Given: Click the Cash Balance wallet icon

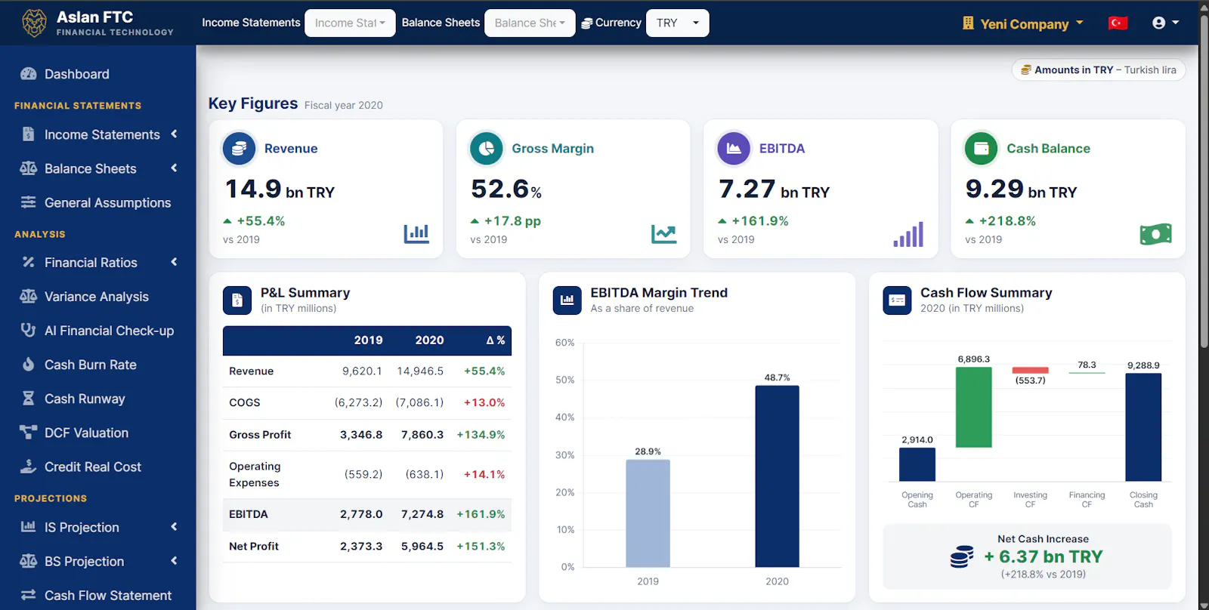Looking at the screenshot, I should point(982,149).
